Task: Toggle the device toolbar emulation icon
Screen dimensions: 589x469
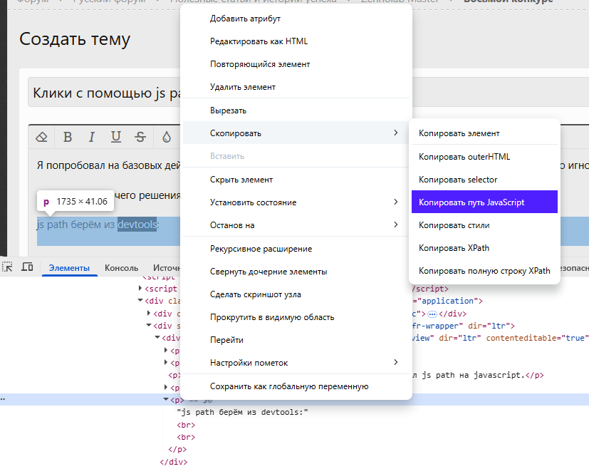Action: point(28,267)
